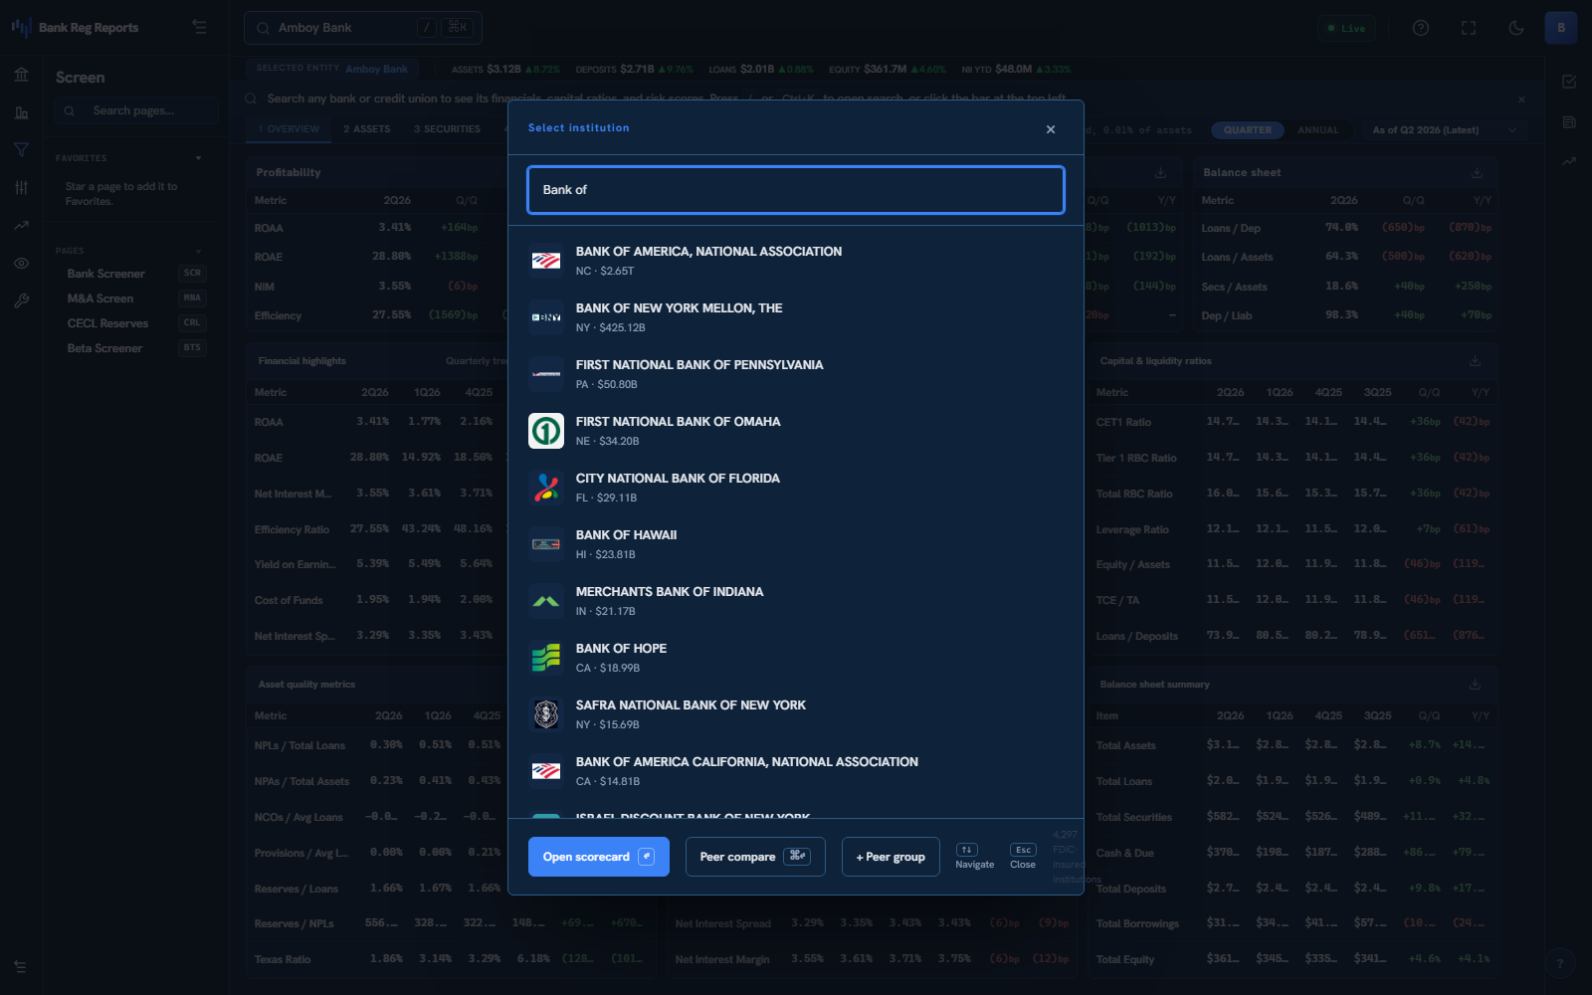The image size is (1592, 995).
Task: Click the top Amboy Bank search bar
Action: click(363, 28)
